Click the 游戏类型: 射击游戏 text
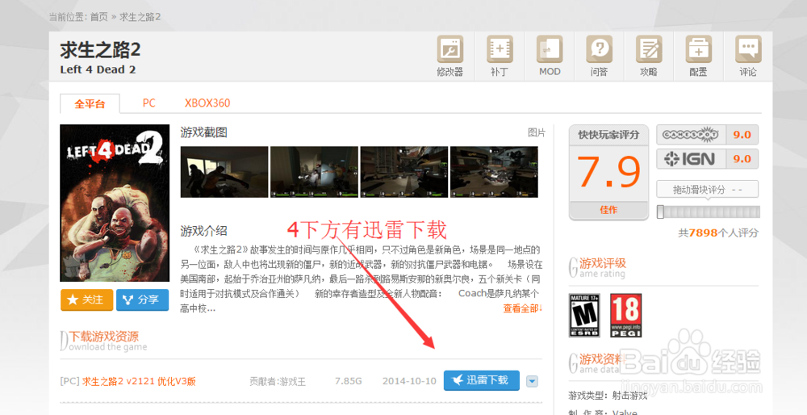Image resolution: width=807 pixels, height=415 pixels. point(608,396)
